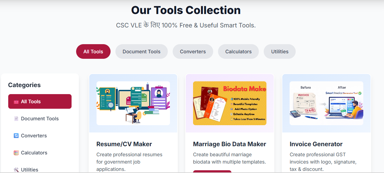Switch to the Document Tools filter pill

click(x=142, y=51)
